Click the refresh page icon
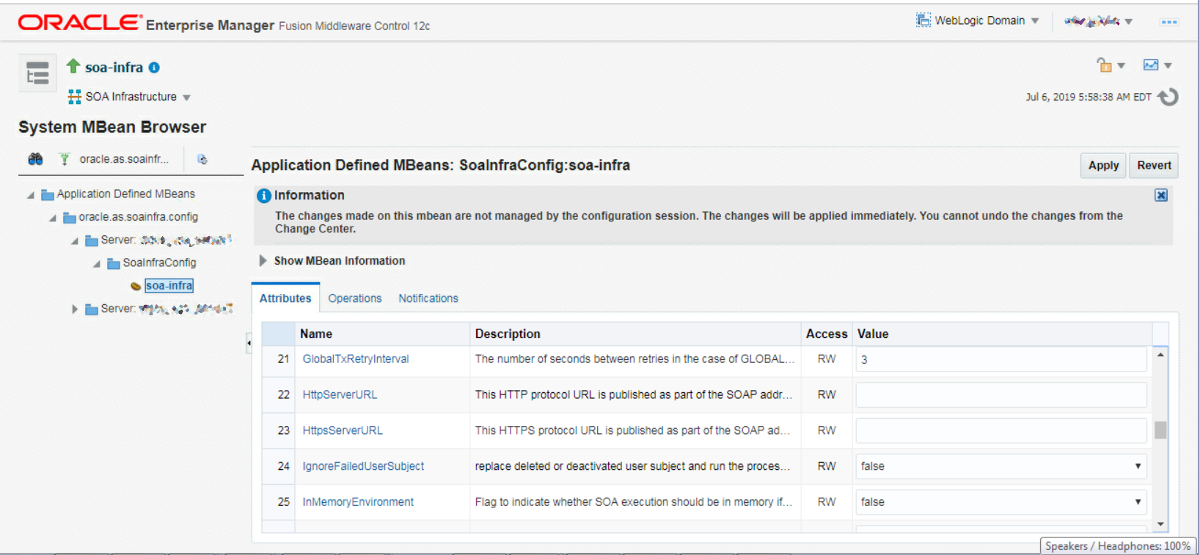Image resolution: width=1200 pixels, height=555 pixels. 1168,97
